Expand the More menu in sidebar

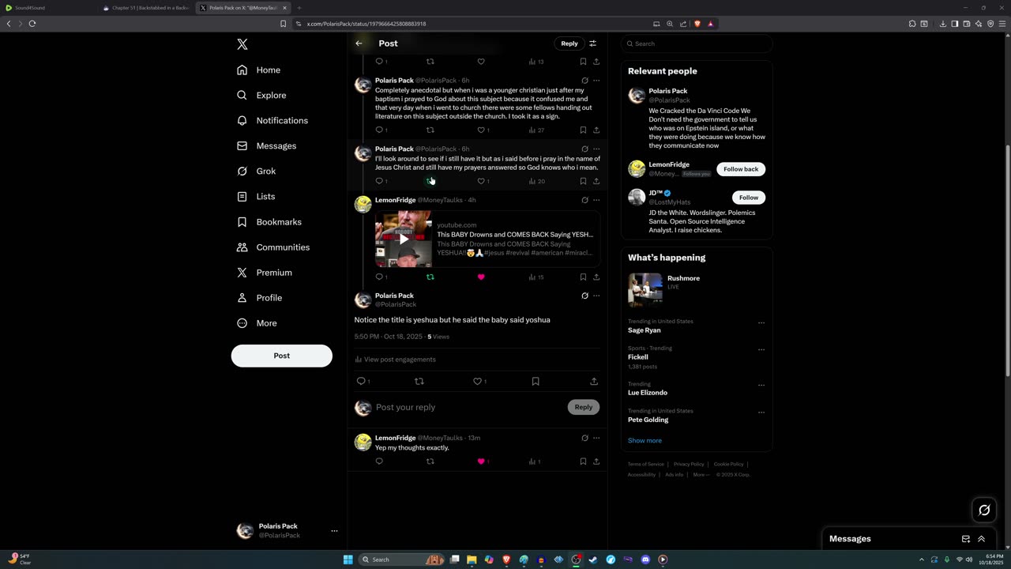click(257, 322)
